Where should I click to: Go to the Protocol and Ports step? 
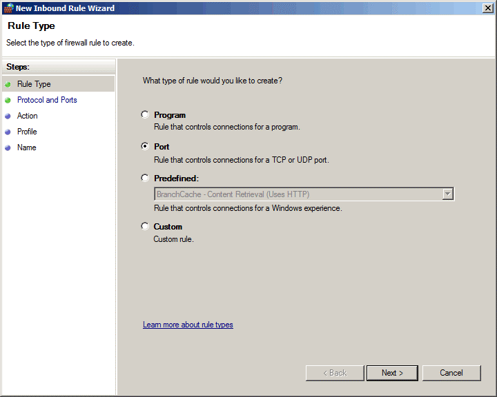coord(47,100)
